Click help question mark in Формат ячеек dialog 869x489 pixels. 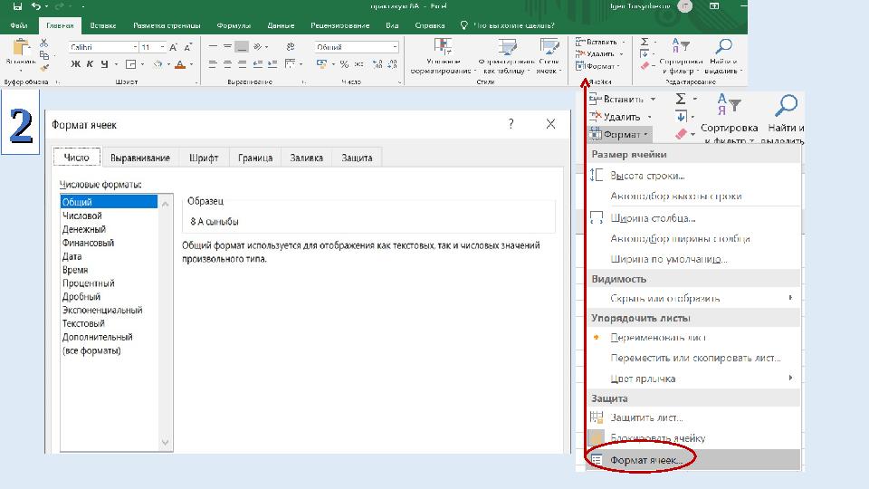coord(511,124)
